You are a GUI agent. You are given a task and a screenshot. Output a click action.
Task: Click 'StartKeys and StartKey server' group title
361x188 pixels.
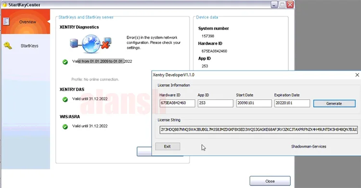pos(86,17)
